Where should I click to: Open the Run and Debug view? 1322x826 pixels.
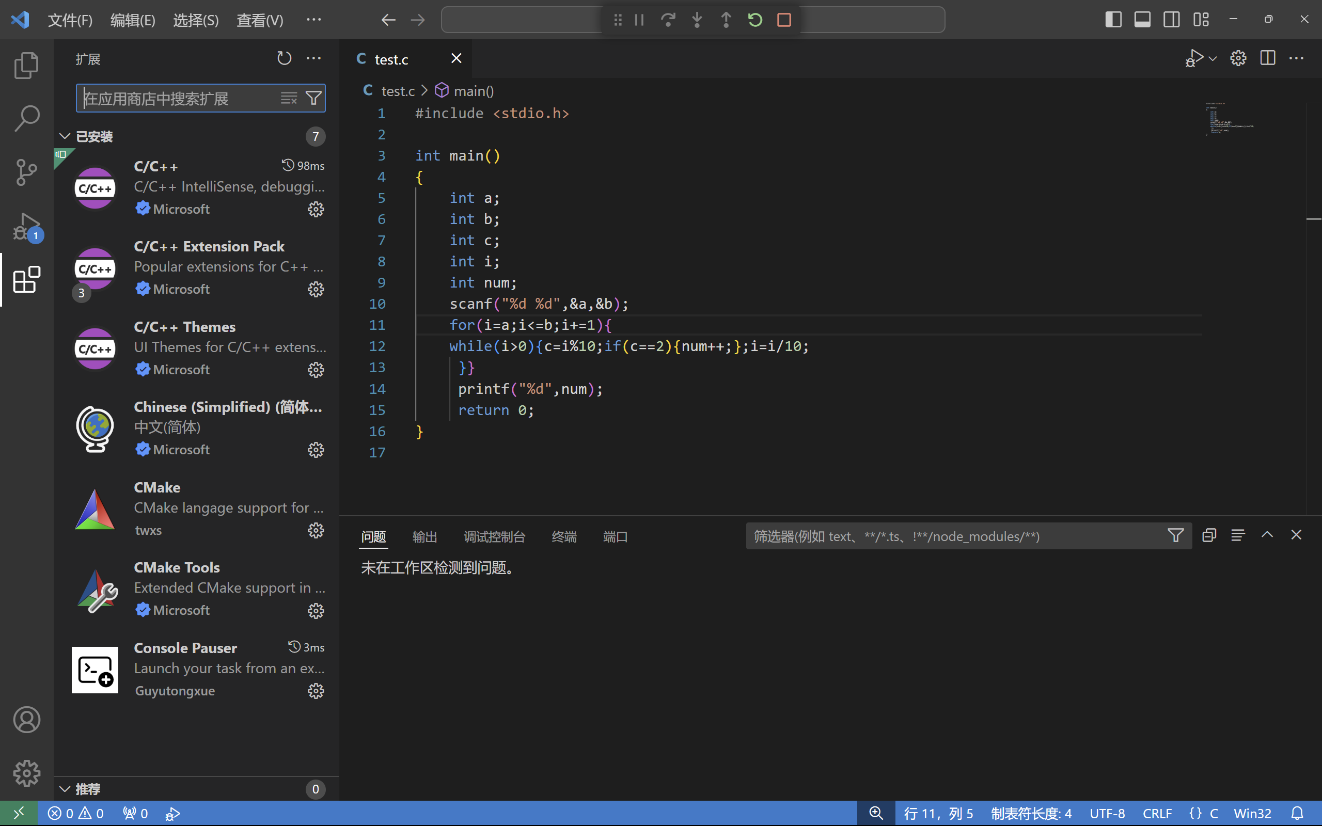[x=26, y=226]
